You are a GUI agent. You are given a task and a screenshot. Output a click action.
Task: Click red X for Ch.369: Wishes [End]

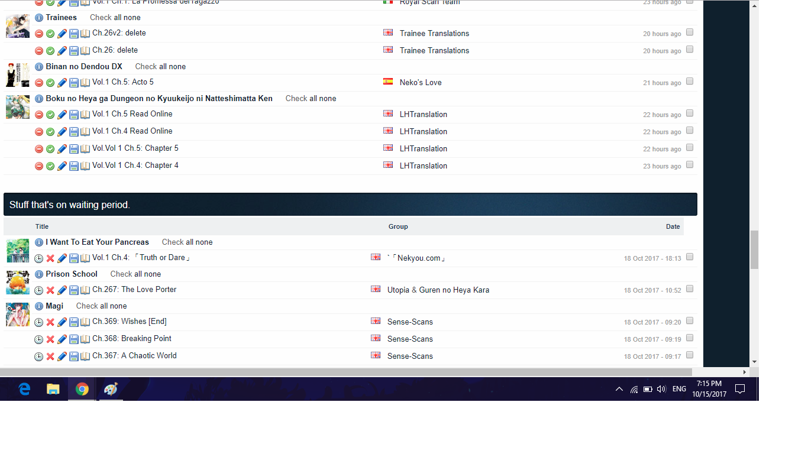pos(50,322)
